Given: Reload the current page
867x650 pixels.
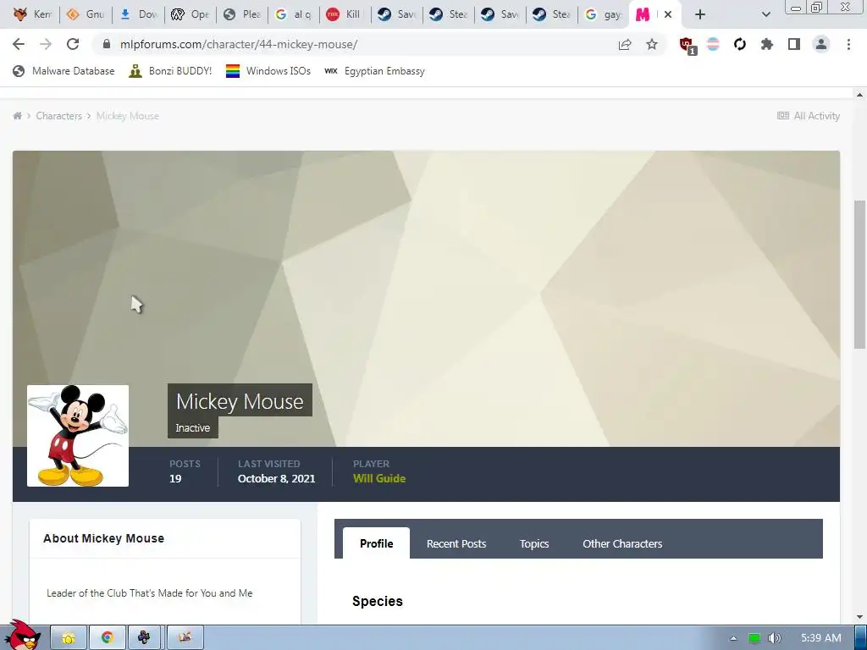Looking at the screenshot, I should point(73,44).
